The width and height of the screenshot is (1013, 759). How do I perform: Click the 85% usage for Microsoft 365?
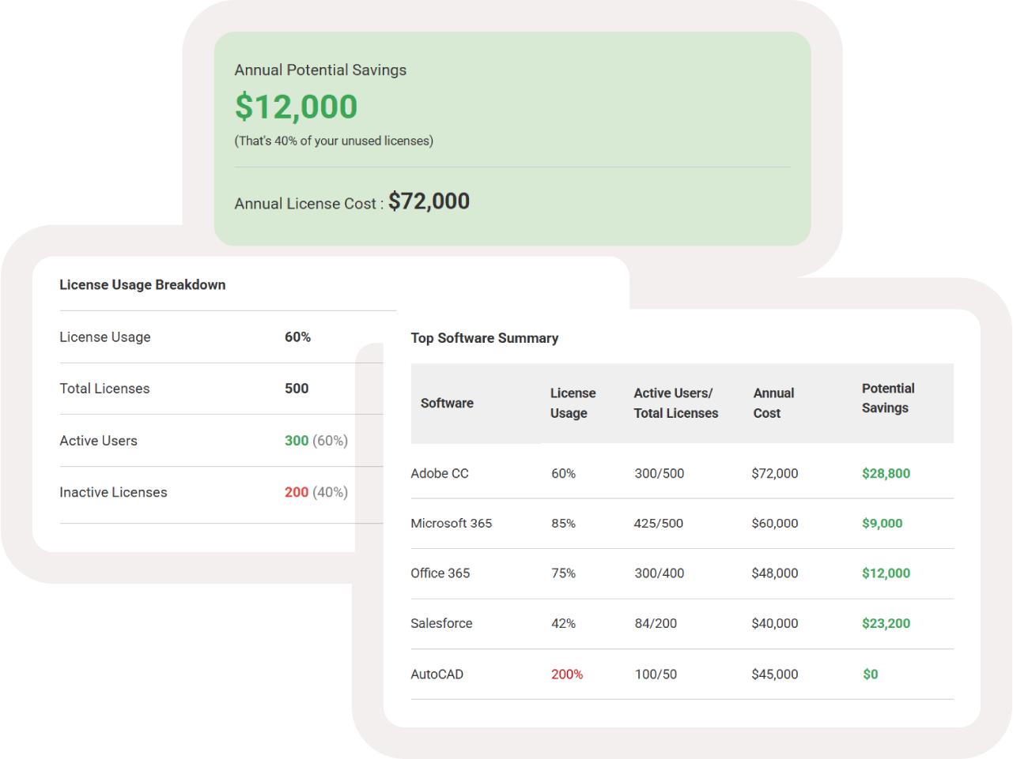(564, 524)
